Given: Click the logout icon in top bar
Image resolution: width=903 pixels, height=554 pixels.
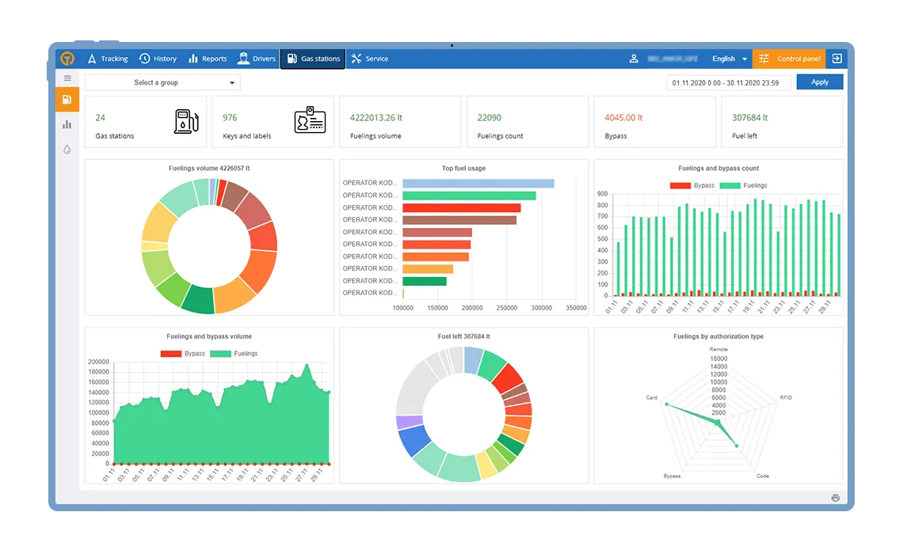Looking at the screenshot, I should [836, 59].
